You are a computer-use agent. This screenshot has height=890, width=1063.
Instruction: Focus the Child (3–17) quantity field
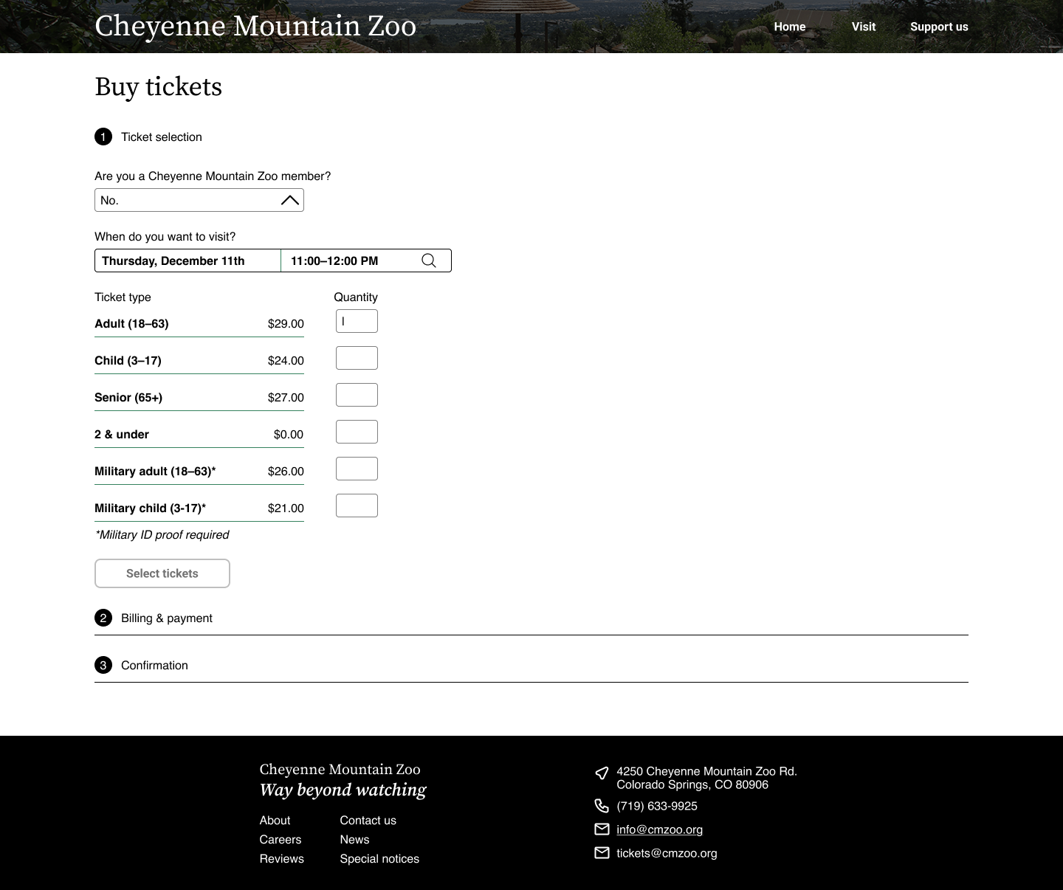(x=357, y=358)
